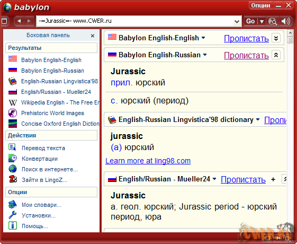Open Babylon English-English in sidebar results

pos(51,60)
